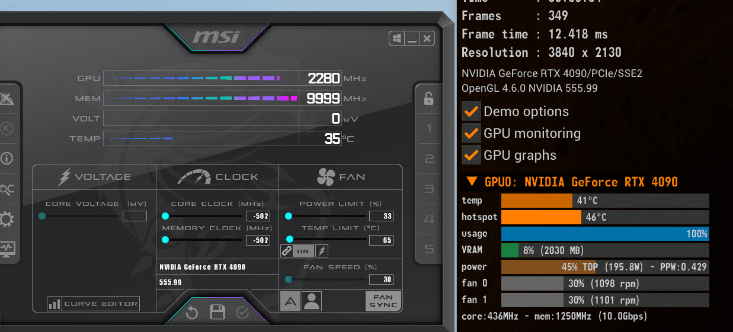This screenshot has height=332, width=733.
Task: Select profile slot 2
Action: point(429,159)
